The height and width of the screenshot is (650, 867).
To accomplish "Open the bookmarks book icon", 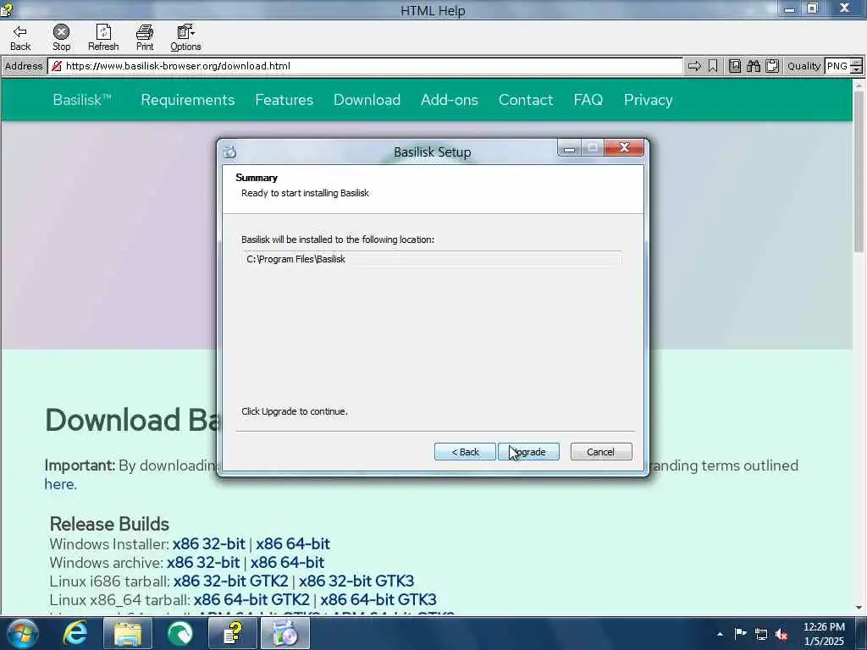I will click(735, 66).
